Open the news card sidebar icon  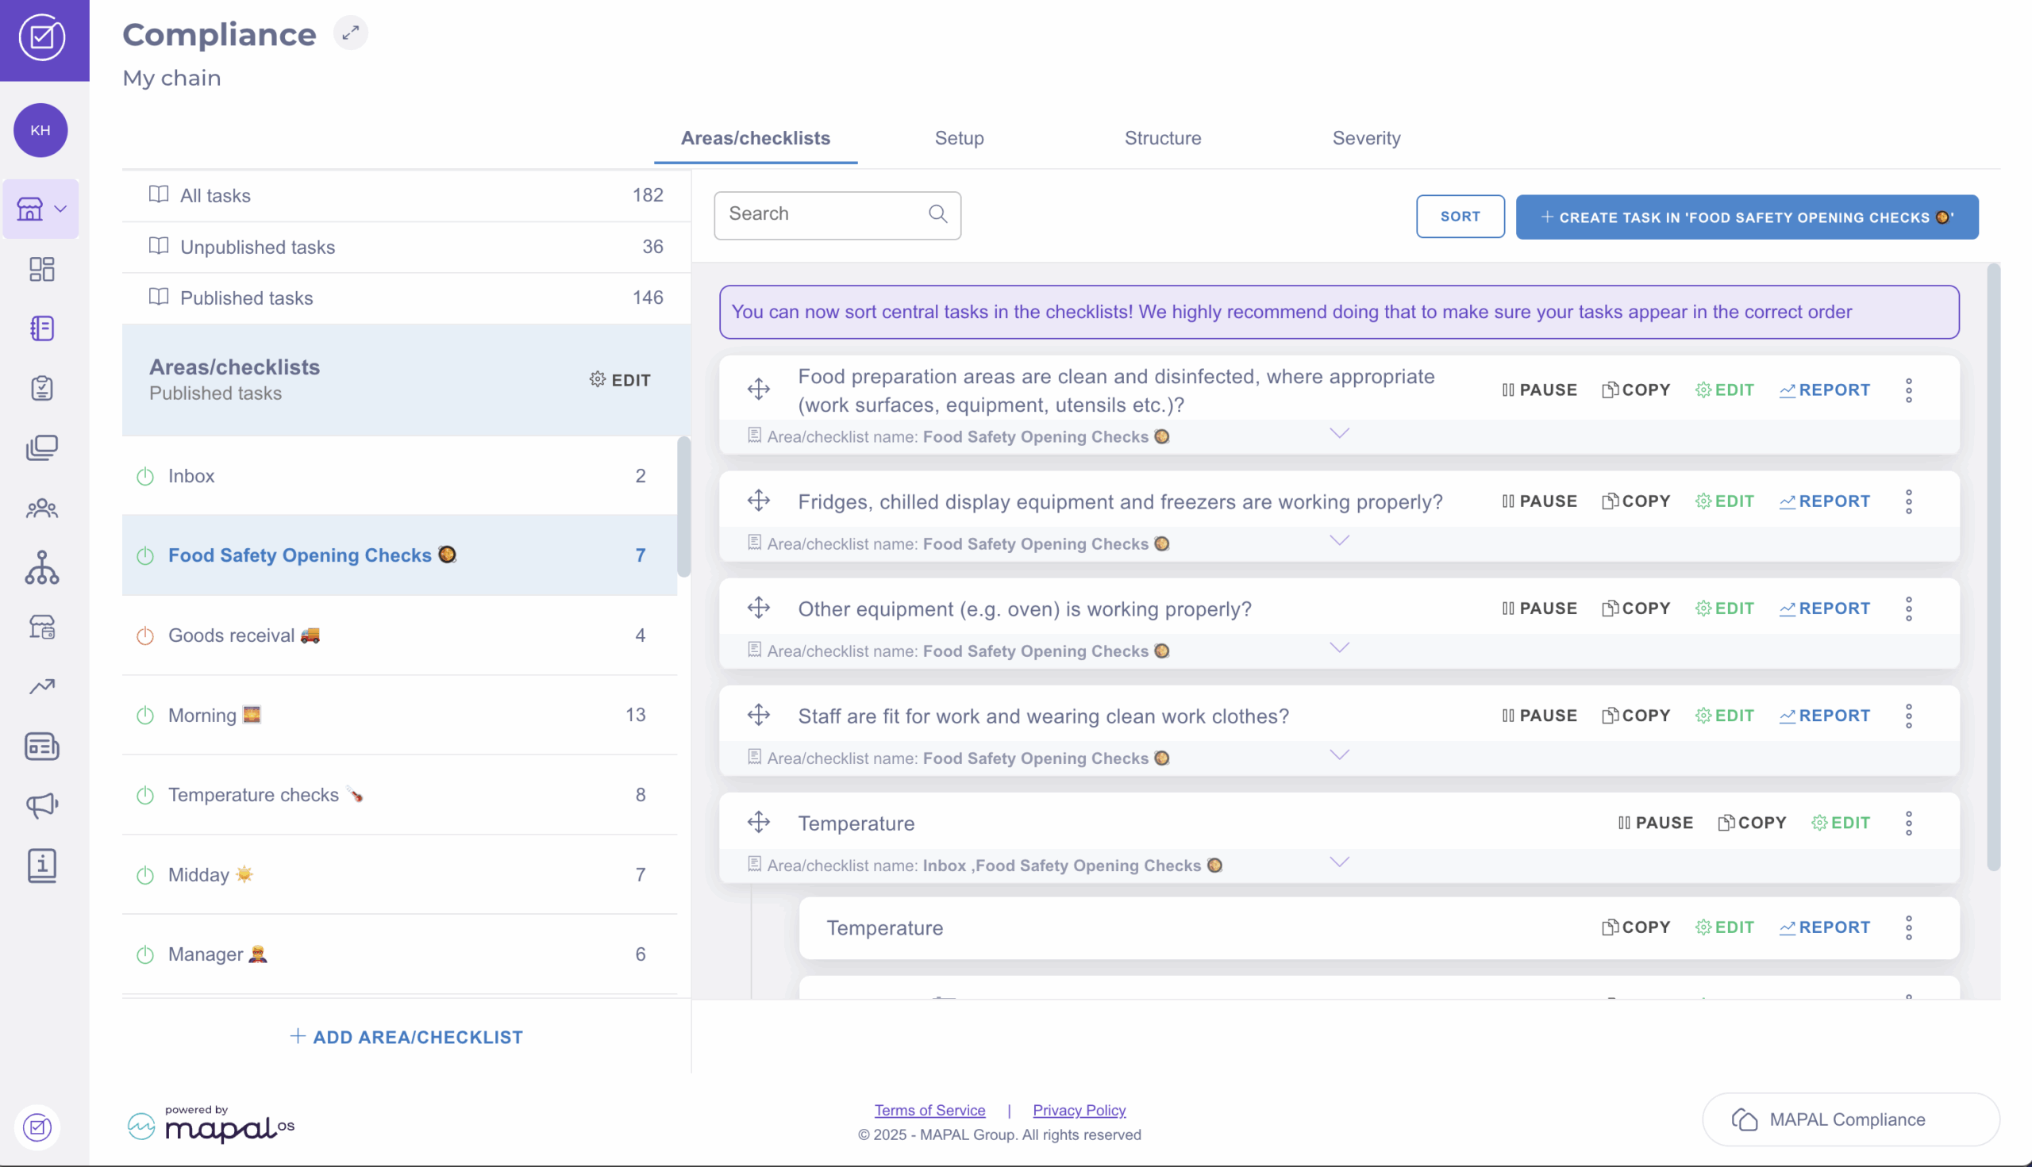(42, 747)
